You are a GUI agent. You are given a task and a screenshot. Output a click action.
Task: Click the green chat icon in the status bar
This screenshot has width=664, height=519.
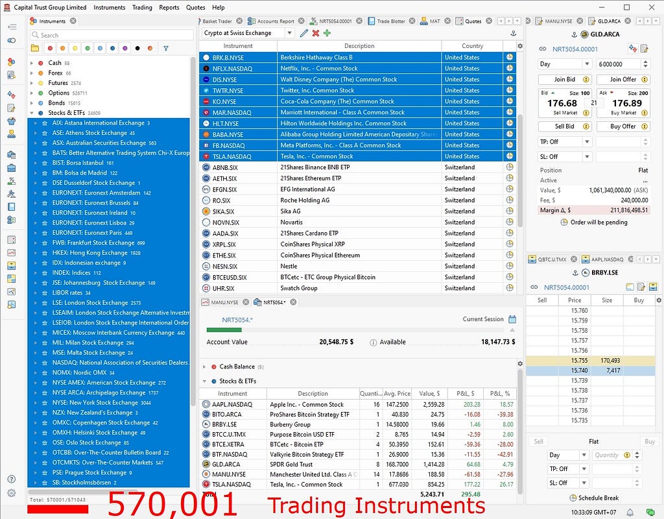point(650,513)
